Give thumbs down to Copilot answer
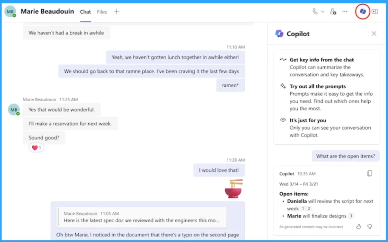Screen dimensions: 388x242 coord(370,226)
